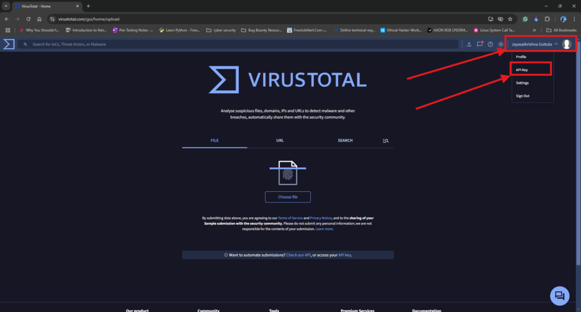The image size is (581, 312).
Task: Click the virustotal.com address bar URL
Action: click(89, 19)
